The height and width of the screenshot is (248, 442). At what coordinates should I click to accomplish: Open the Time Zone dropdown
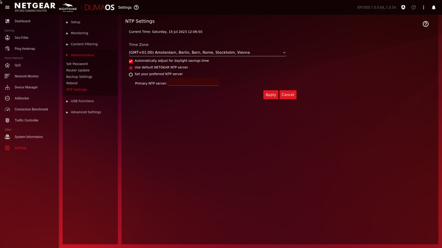(x=207, y=53)
